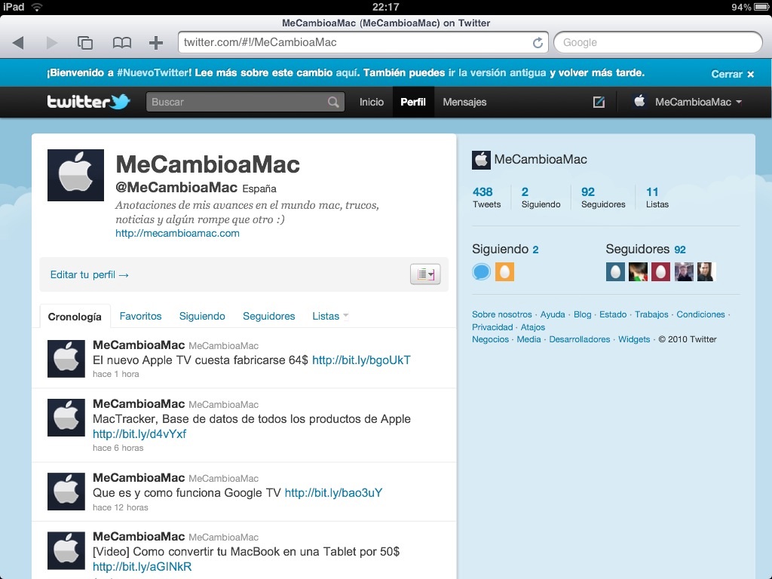This screenshot has height=579, width=772.
Task: Click the #NuevoTwitter hashtag in banner
Action: pos(154,73)
